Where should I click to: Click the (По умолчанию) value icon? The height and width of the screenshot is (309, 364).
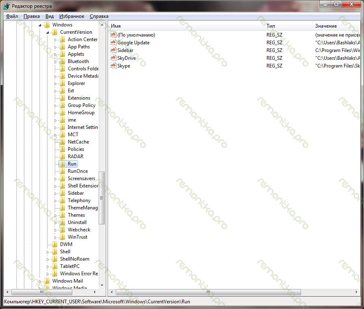pyautogui.click(x=113, y=35)
